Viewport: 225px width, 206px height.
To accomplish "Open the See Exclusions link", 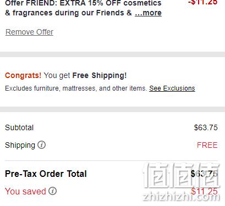I will pyautogui.click(x=172, y=88).
